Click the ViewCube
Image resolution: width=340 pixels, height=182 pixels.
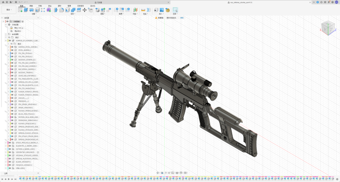coord(328,27)
